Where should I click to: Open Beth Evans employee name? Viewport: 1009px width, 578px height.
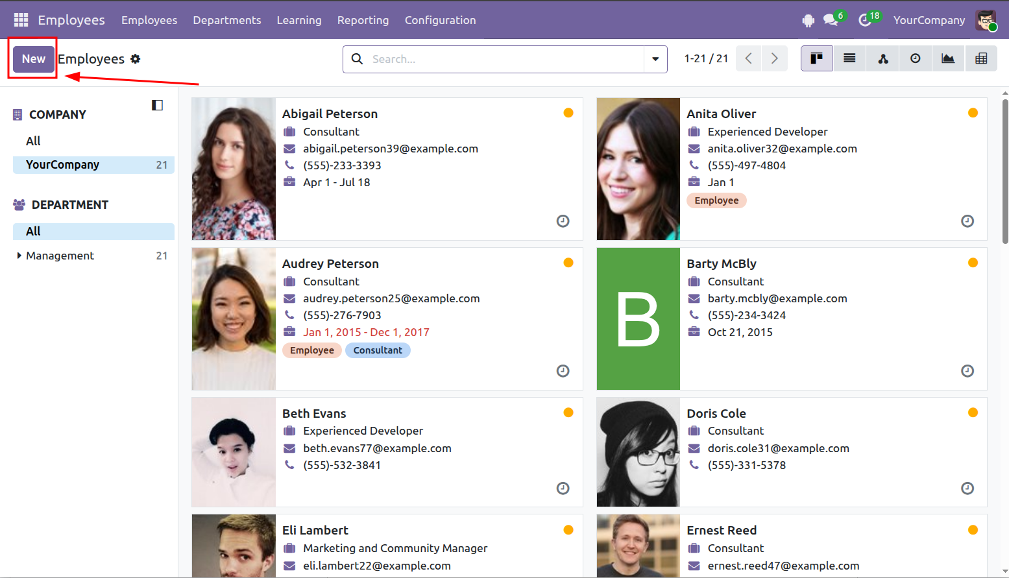point(314,413)
